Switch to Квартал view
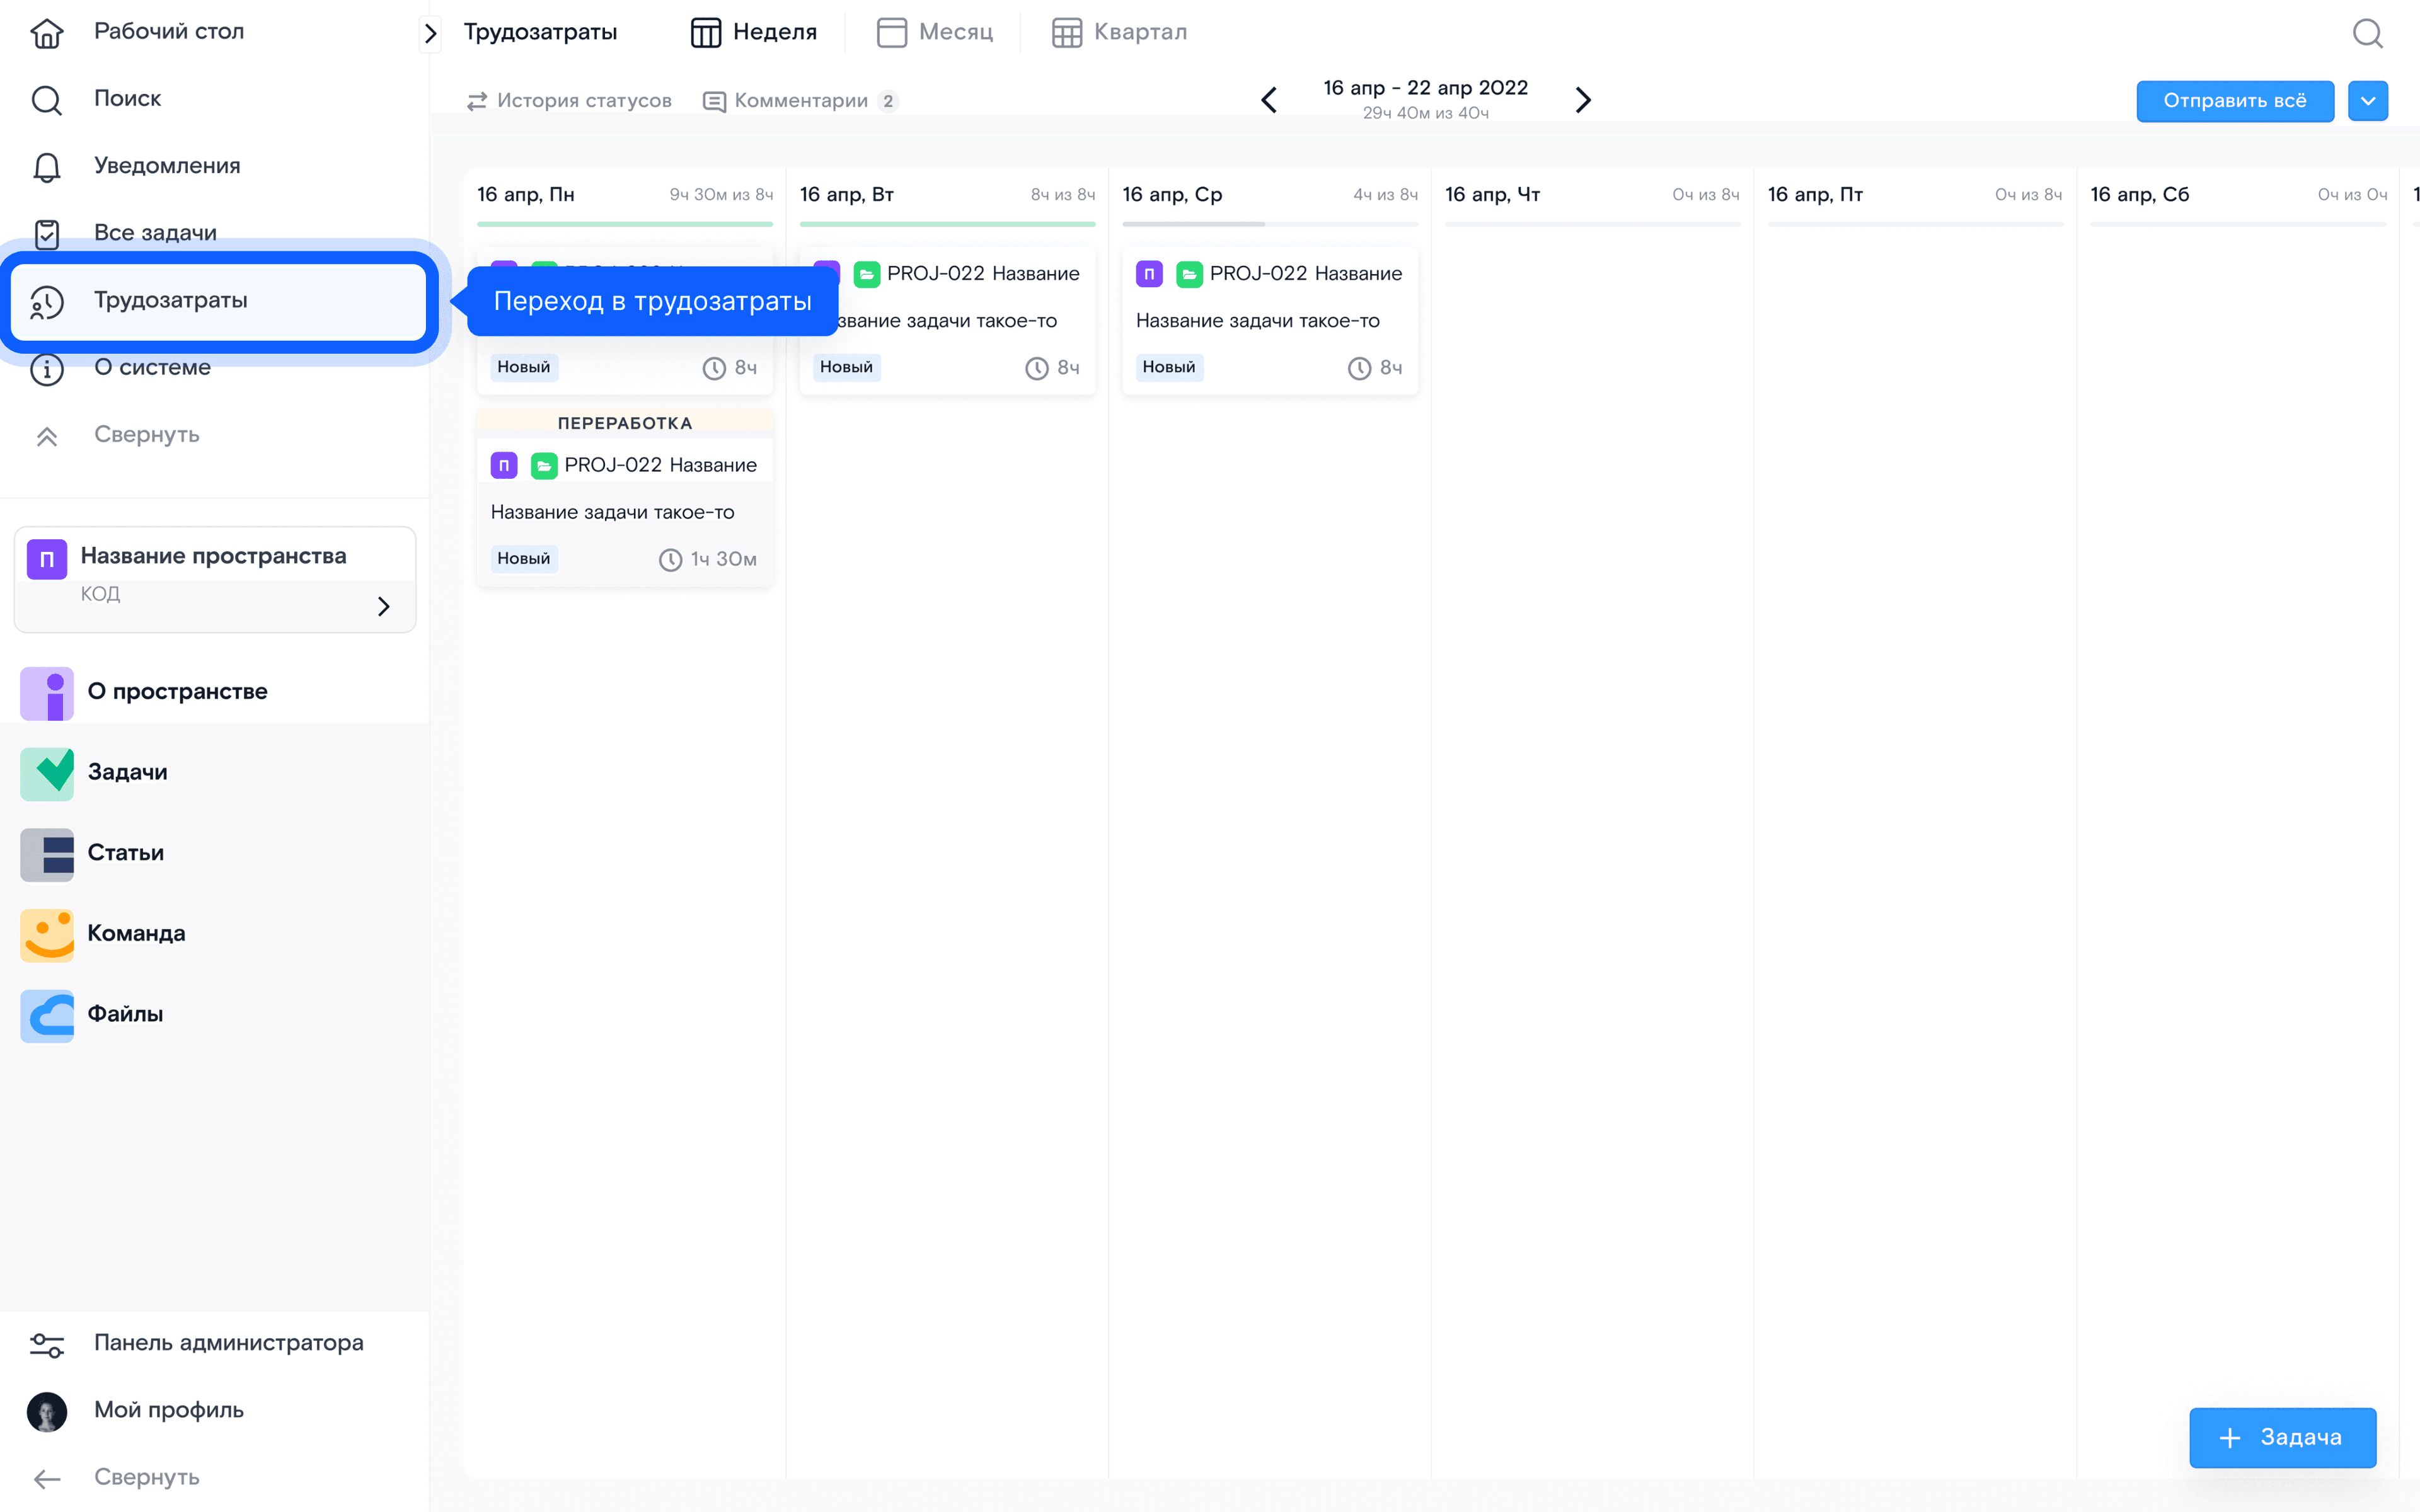Viewport: 2420px width, 1512px height. pos(1119,33)
